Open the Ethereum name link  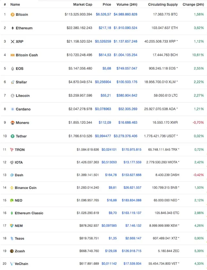tap(24, 28)
